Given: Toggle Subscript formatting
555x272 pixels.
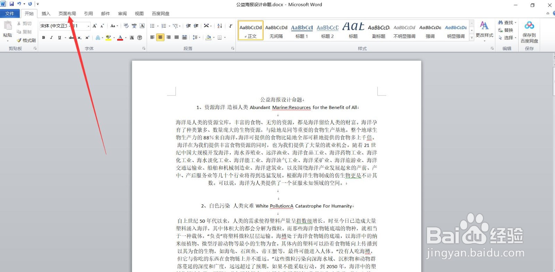Looking at the screenshot, I should click(79, 37).
